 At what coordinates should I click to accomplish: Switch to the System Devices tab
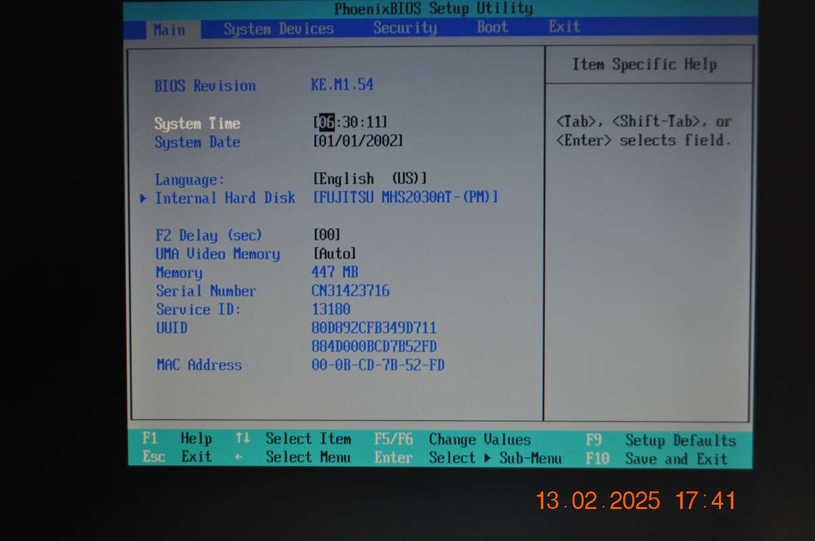coord(279,29)
